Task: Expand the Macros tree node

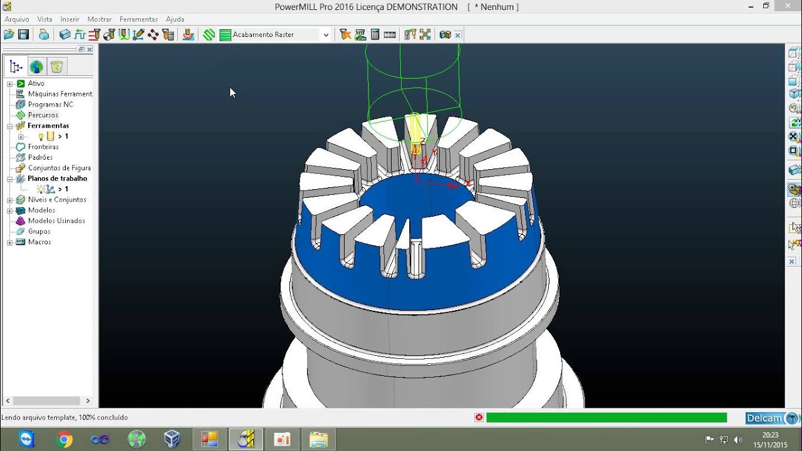Action: pos(9,242)
